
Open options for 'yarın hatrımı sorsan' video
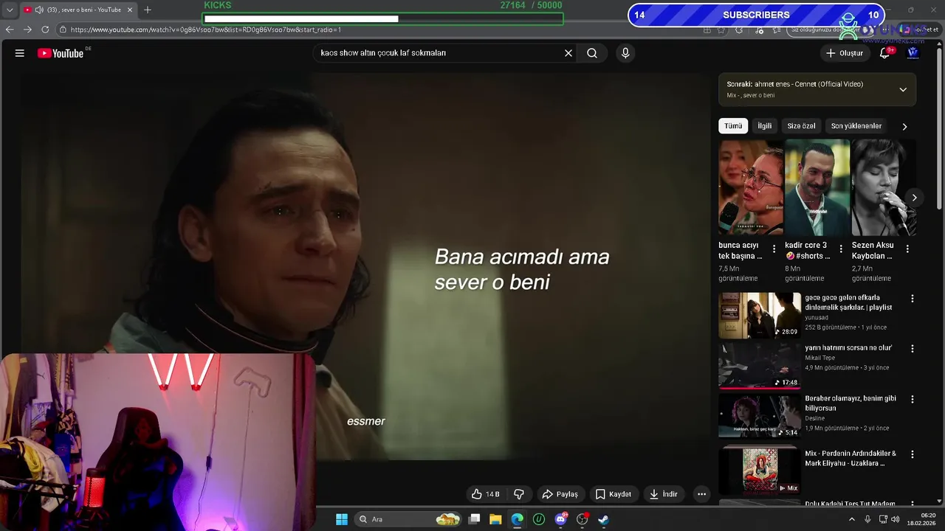point(912,348)
